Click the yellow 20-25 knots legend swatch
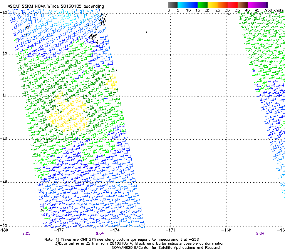 coord(213,5)
